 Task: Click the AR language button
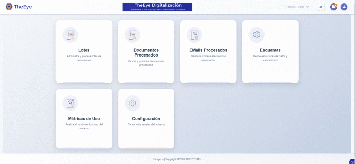click(x=321, y=7)
